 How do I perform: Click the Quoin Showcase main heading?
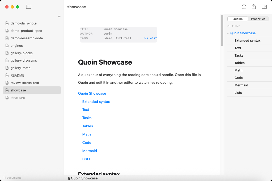[105, 62]
